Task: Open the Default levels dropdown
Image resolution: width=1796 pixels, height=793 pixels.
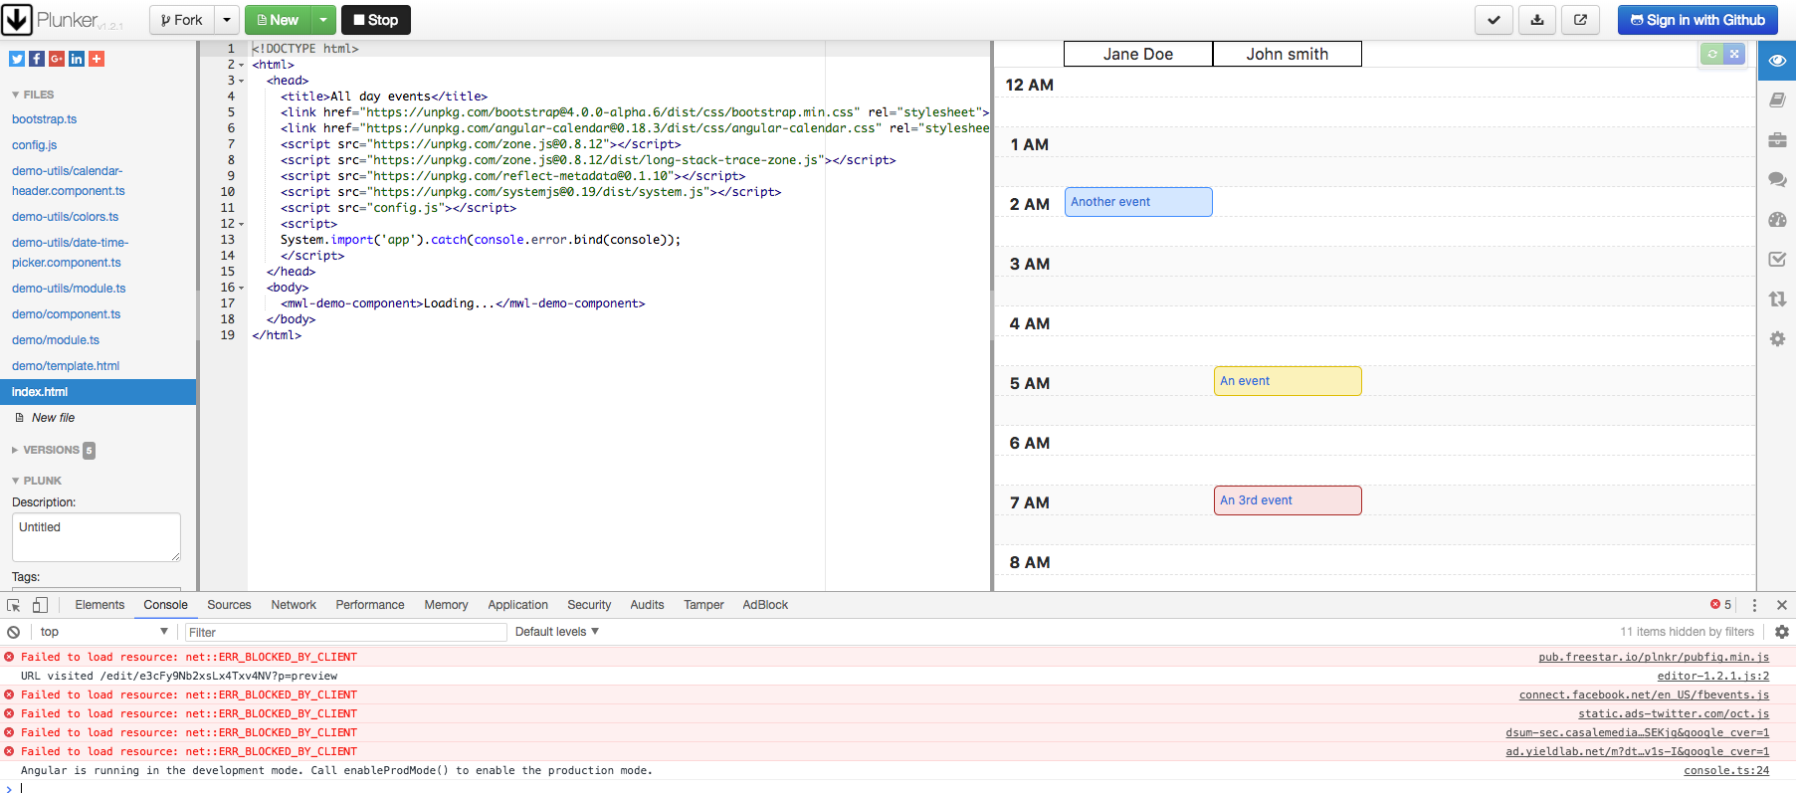Action: 557,632
